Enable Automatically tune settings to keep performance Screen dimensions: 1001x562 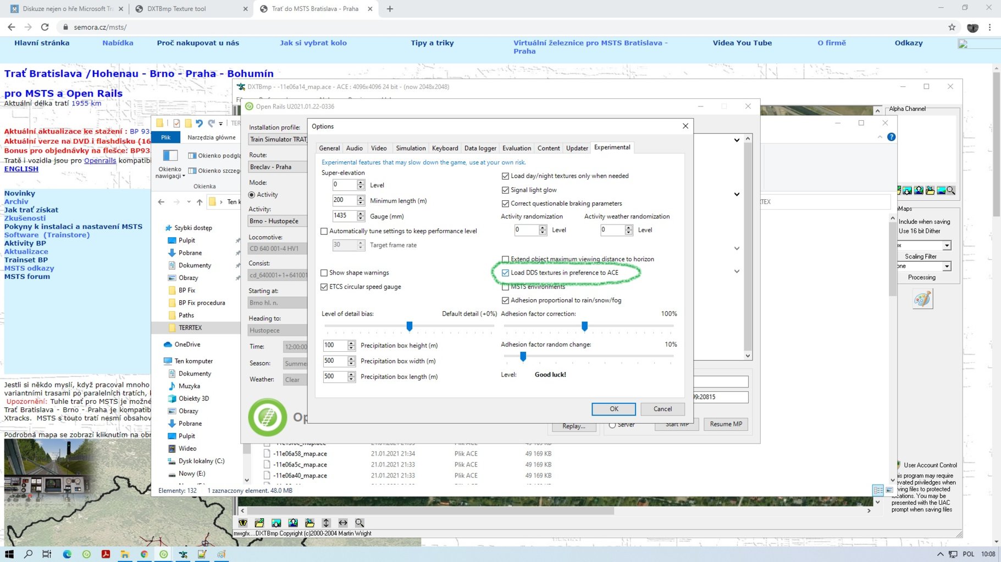point(324,232)
